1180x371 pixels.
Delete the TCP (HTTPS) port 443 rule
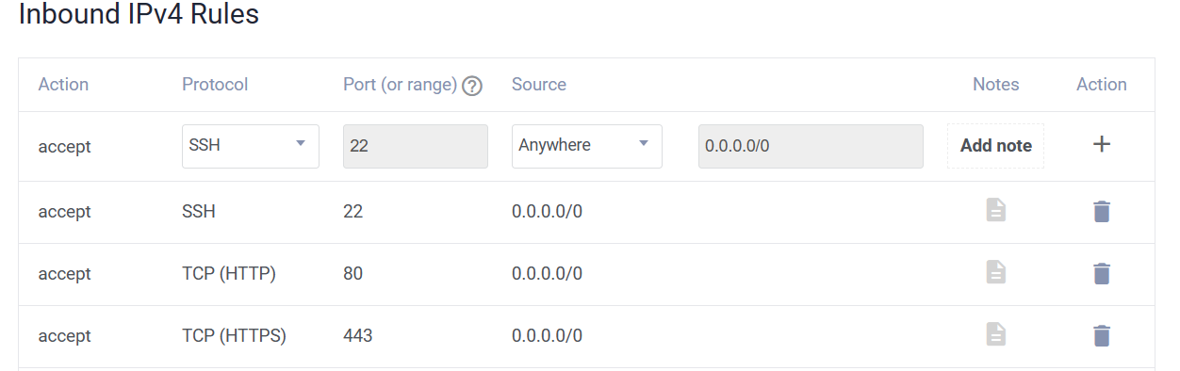tap(1101, 335)
